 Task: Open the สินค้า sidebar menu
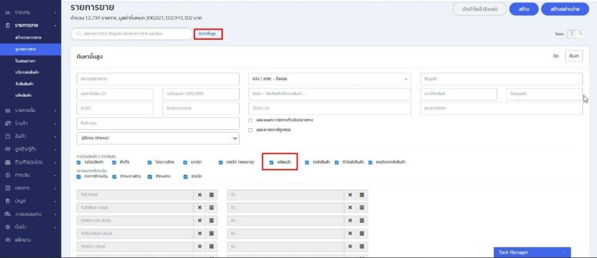[30, 136]
